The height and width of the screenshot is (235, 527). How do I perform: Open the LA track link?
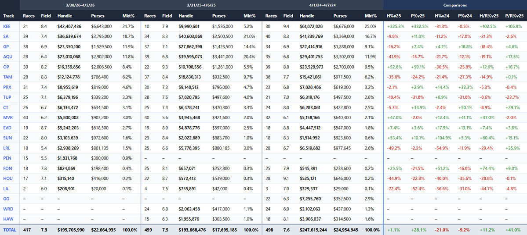[5, 189]
